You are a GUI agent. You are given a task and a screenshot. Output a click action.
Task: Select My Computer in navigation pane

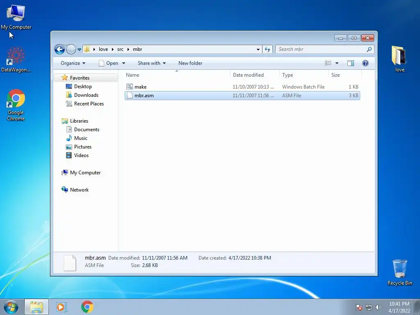coord(85,173)
